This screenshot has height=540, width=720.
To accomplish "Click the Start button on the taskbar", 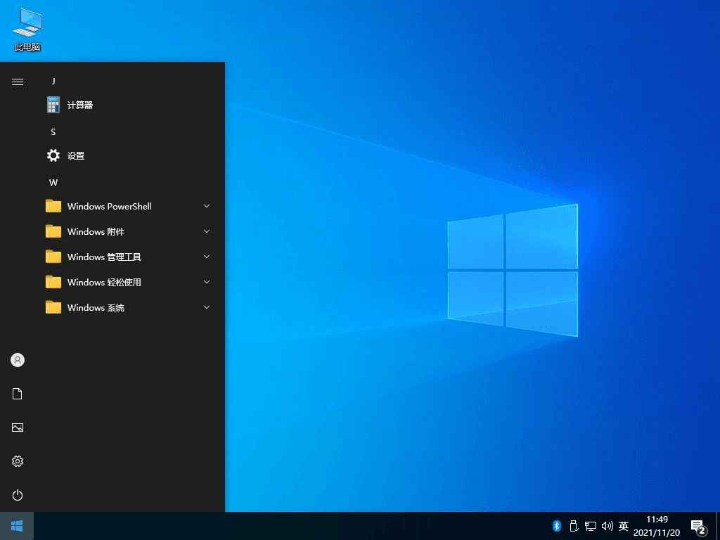I will click(15, 525).
